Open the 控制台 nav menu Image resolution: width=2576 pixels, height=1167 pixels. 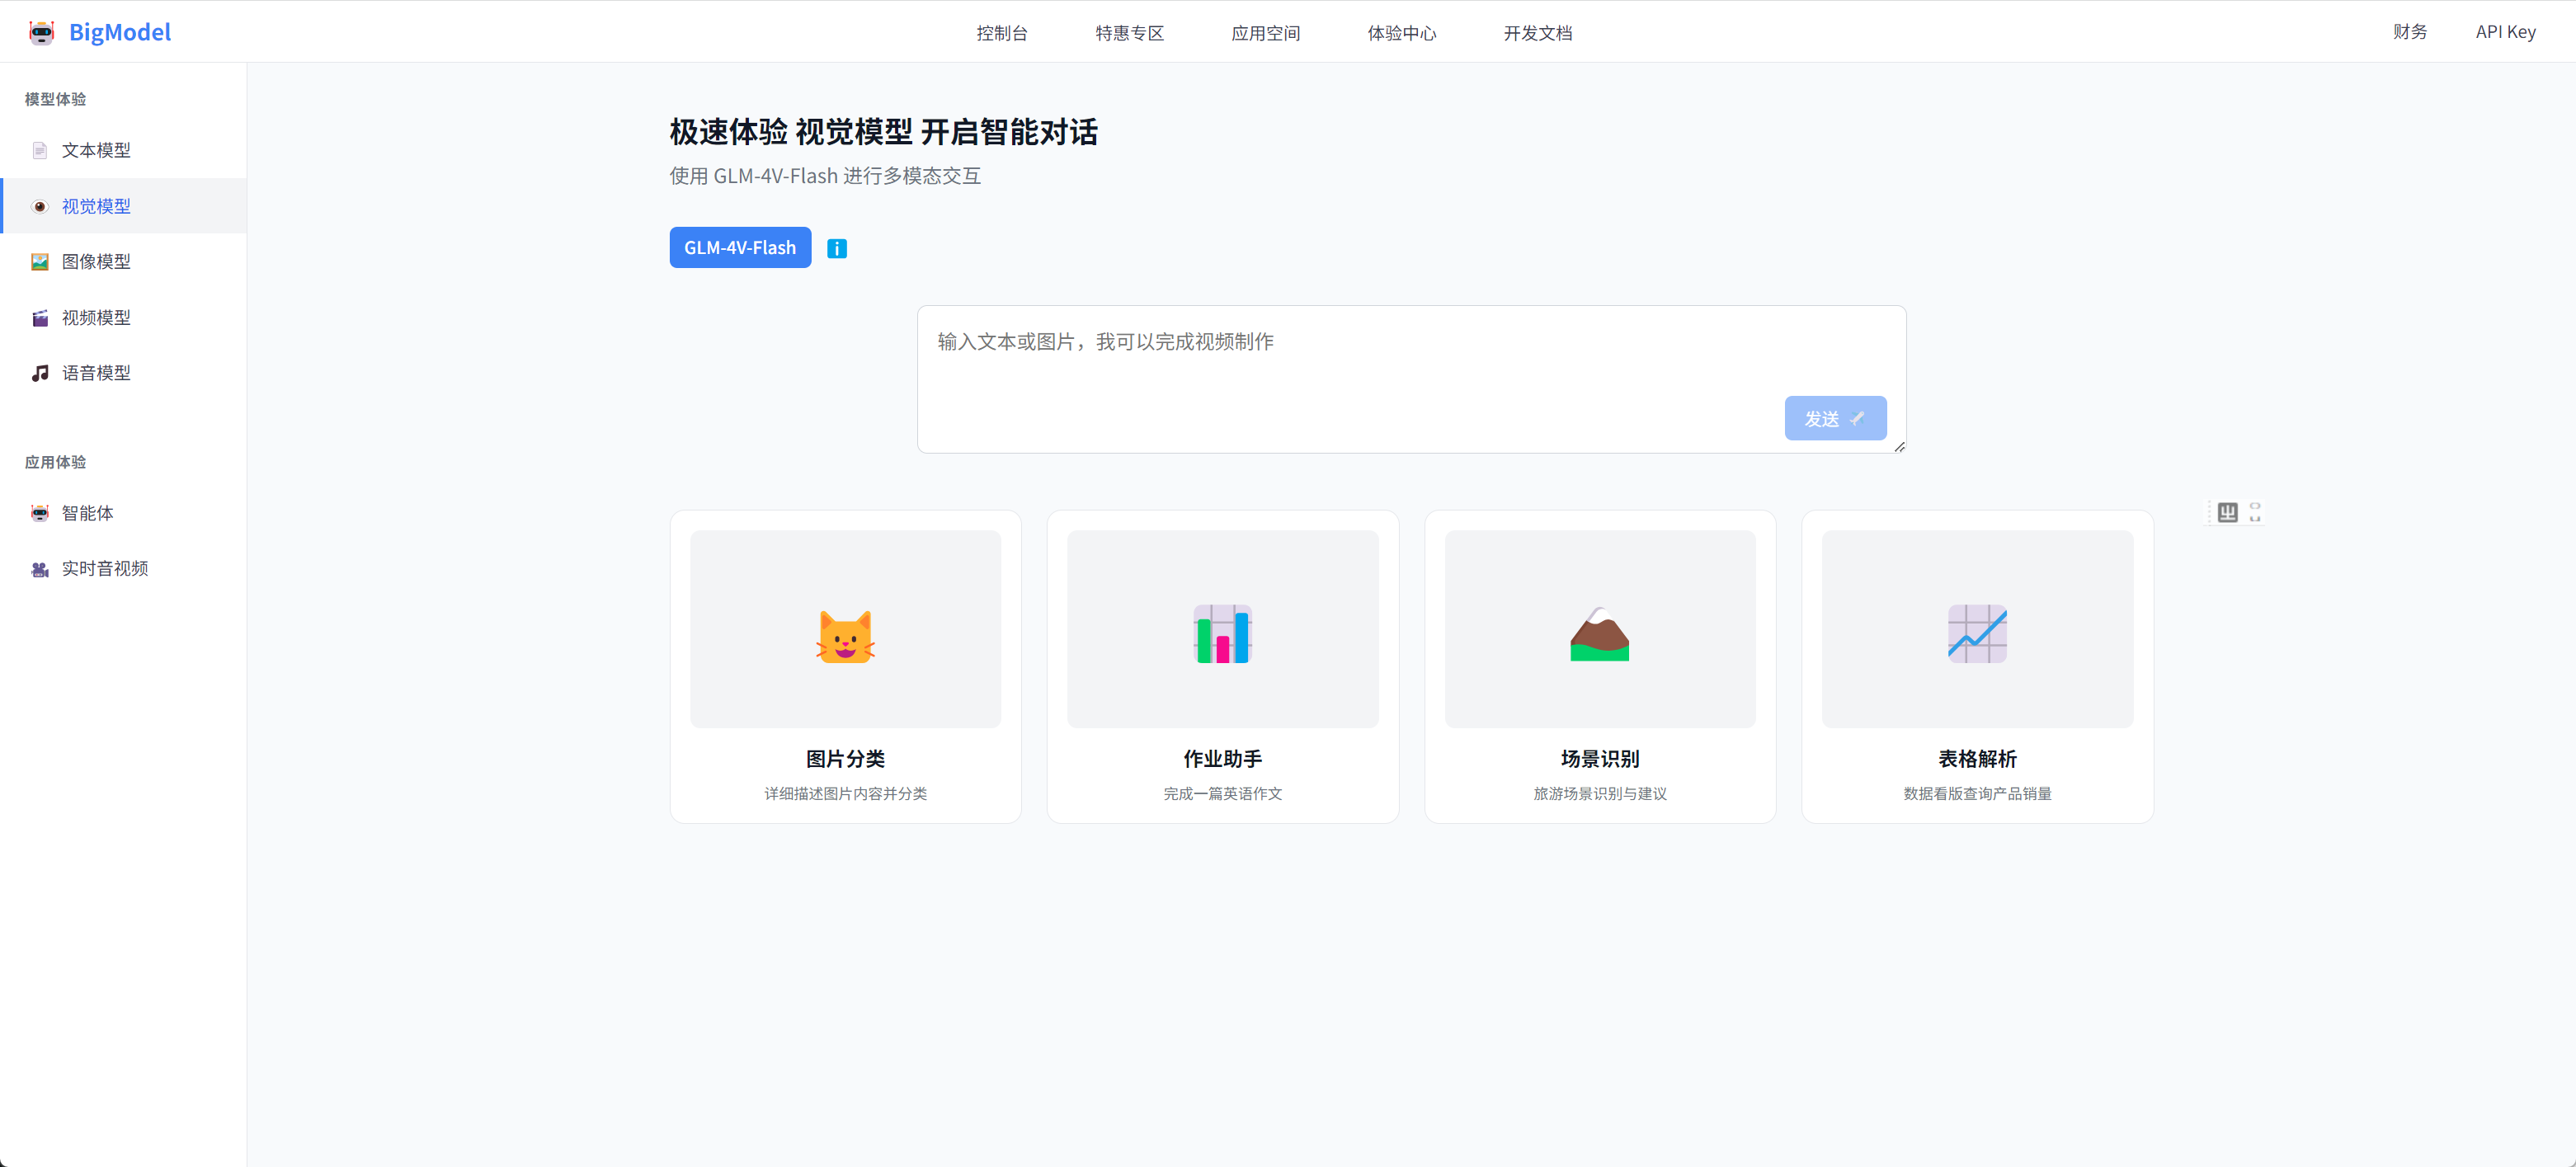coord(1002,33)
